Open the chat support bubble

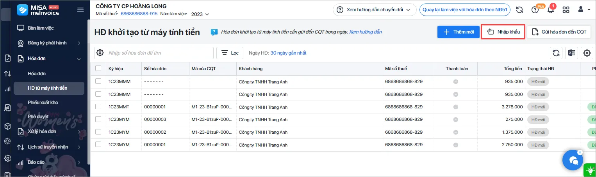coord(573,160)
